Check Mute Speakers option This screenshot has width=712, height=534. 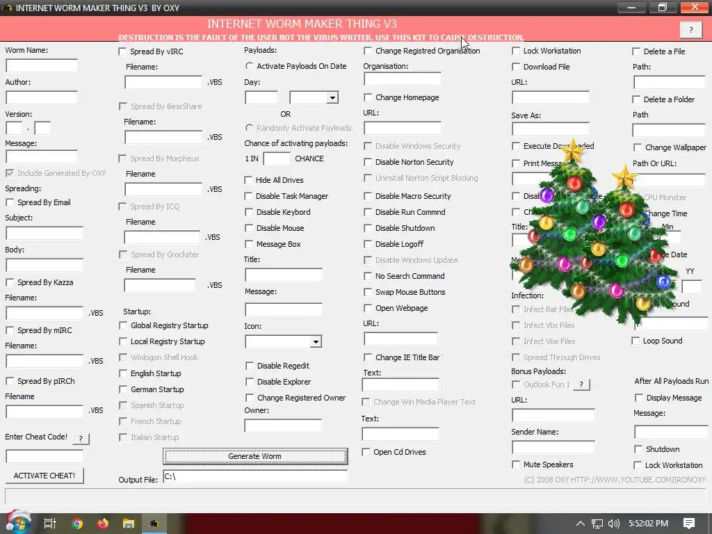tap(516, 464)
